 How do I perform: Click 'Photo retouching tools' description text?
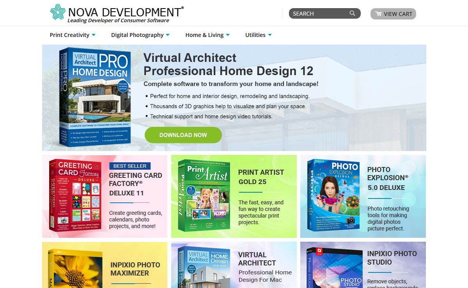tap(388, 218)
